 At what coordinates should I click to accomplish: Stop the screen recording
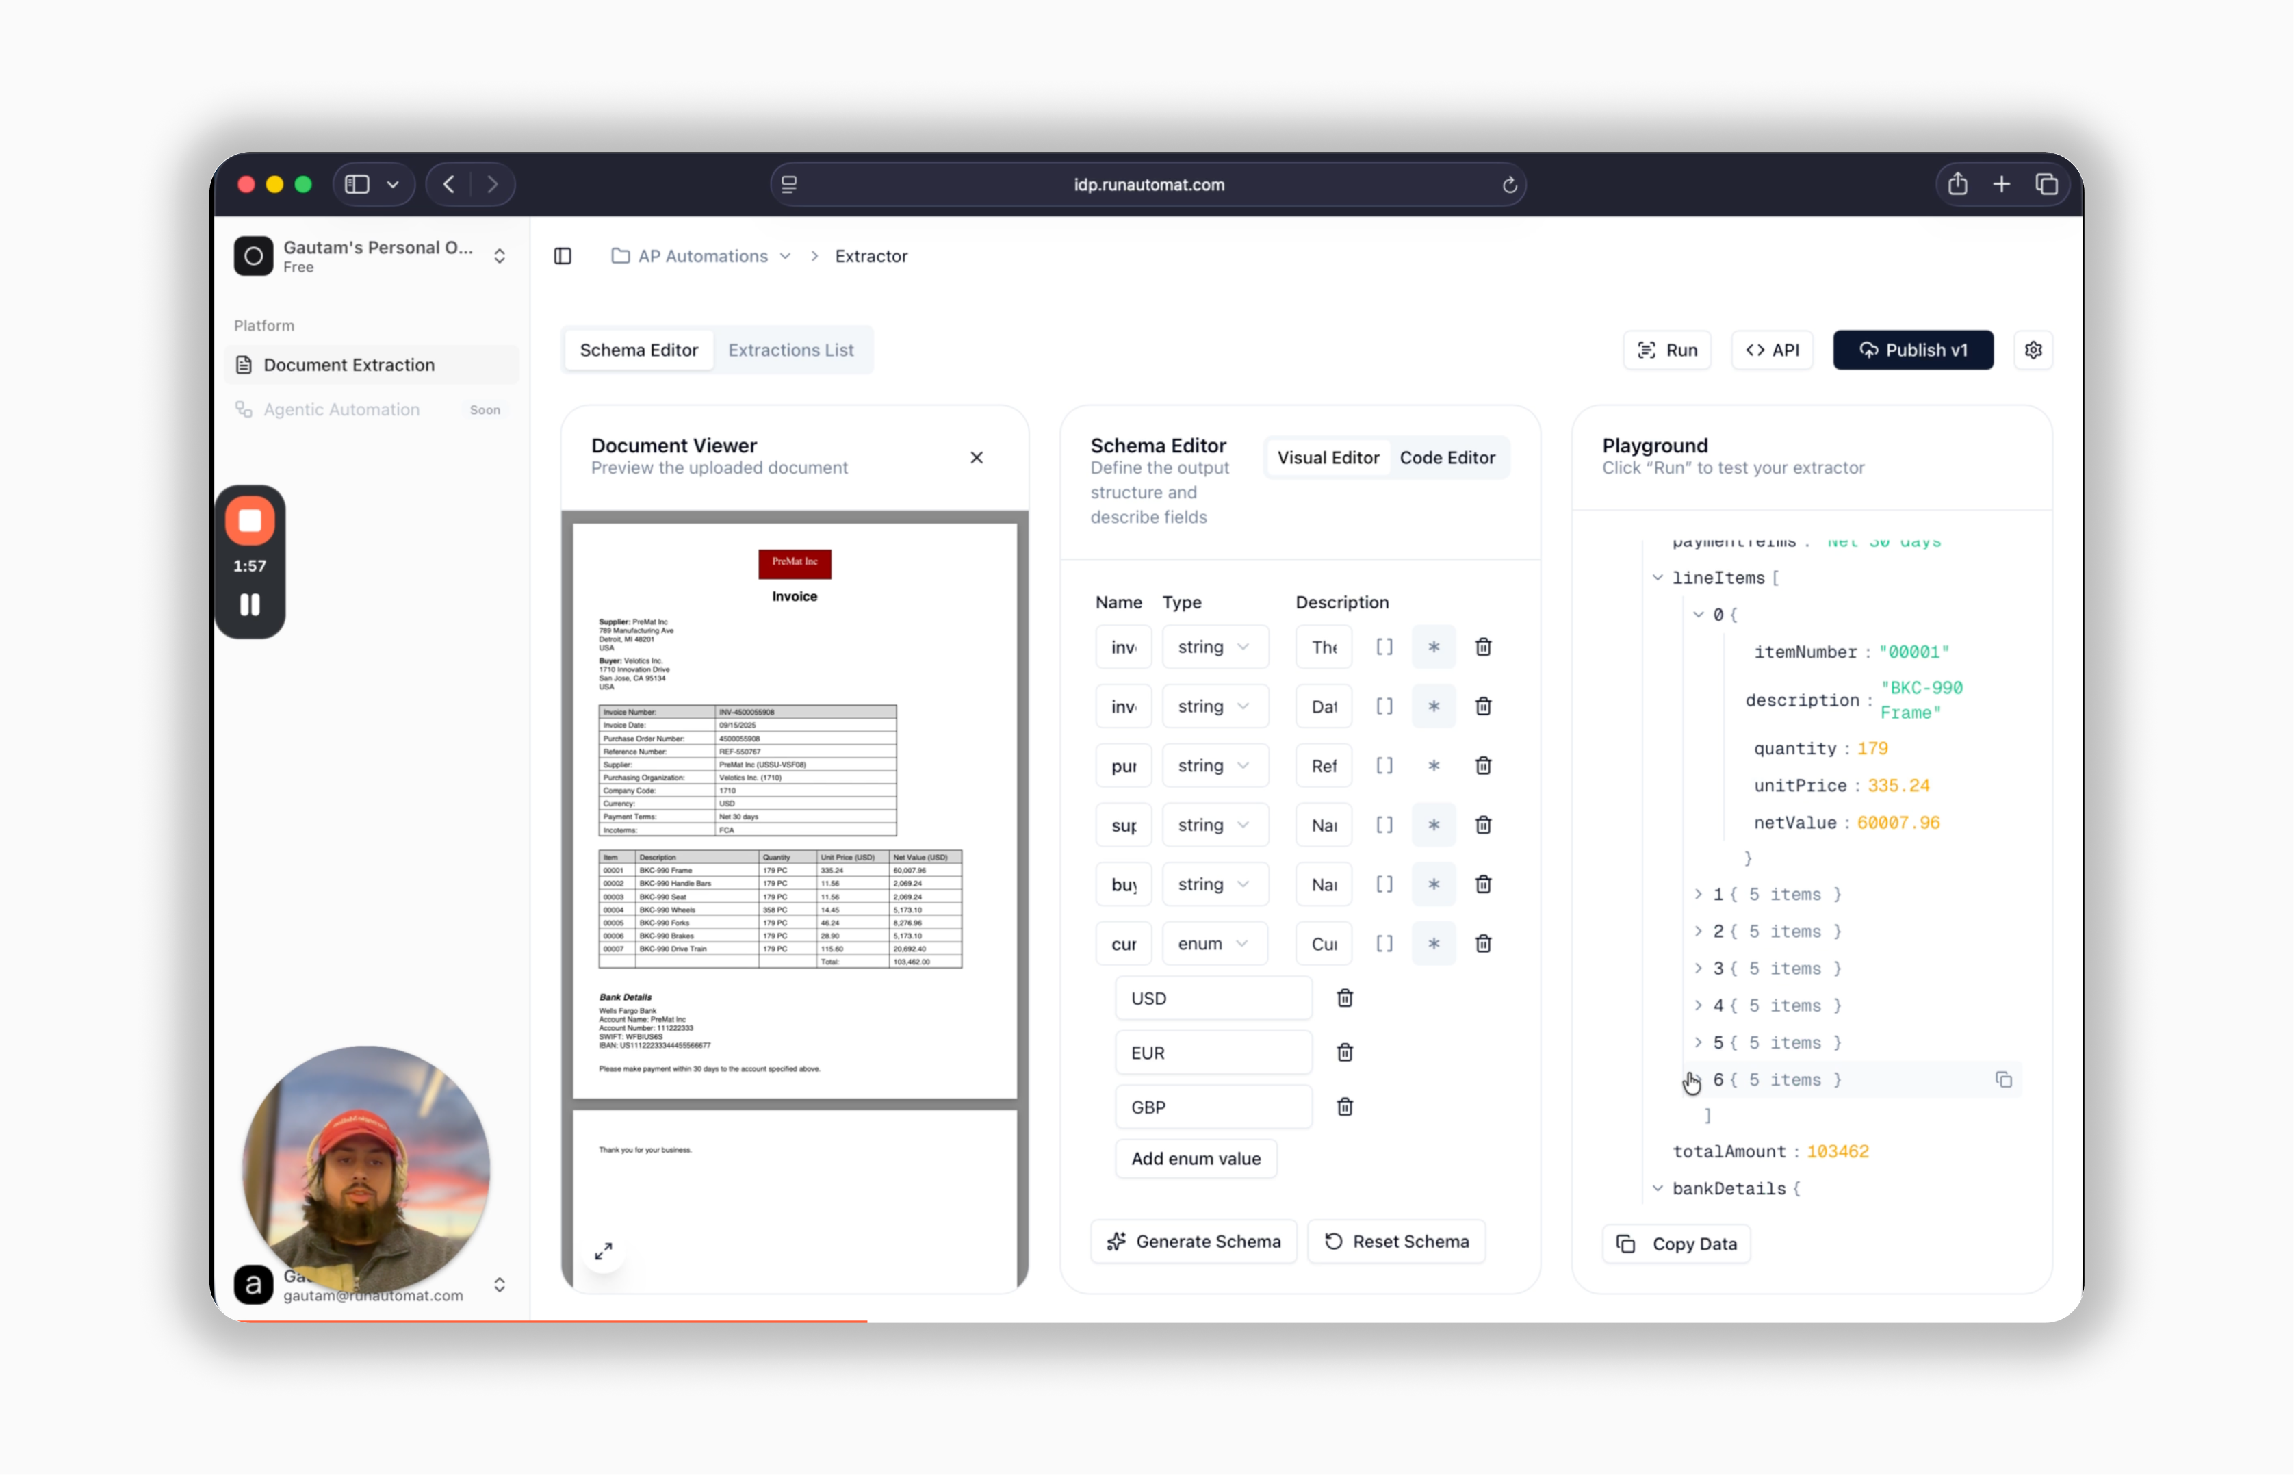pos(250,520)
